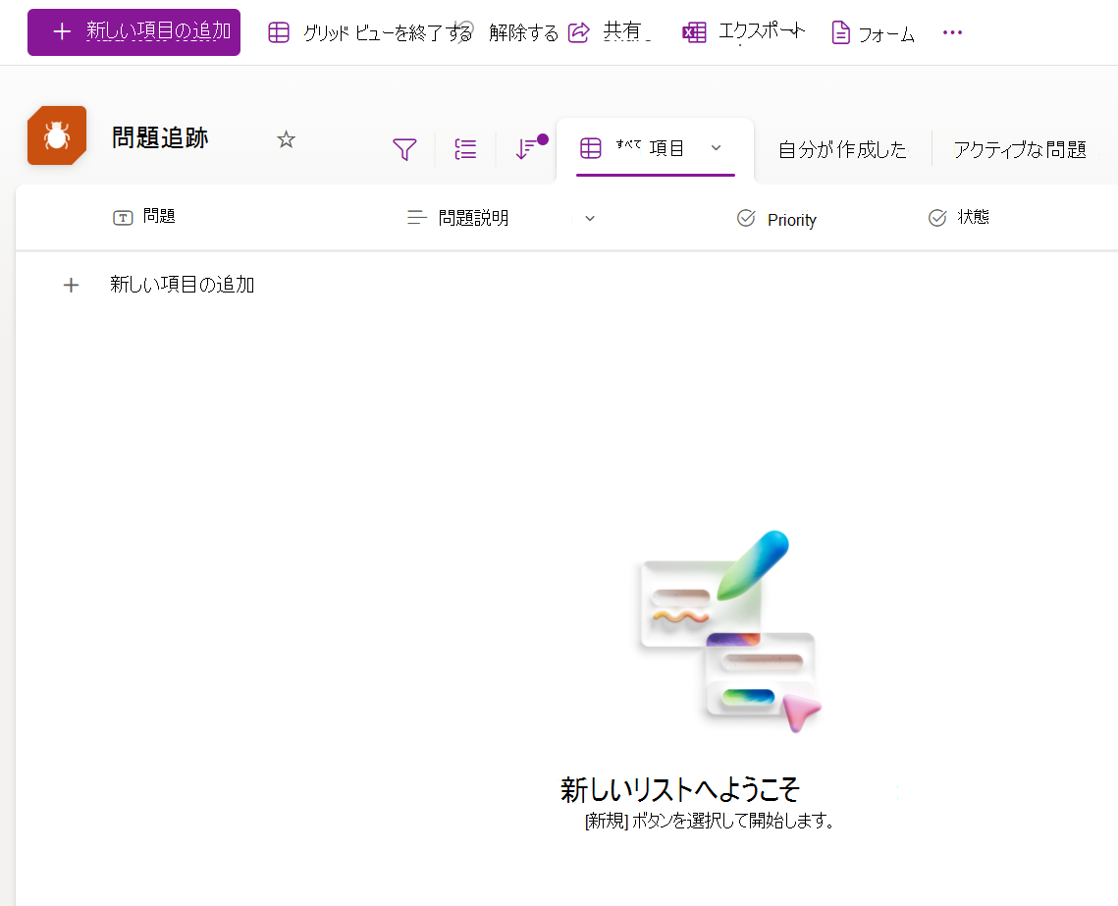Open the 共有 share option
Viewport: 1118px width, 906px height.
point(624,31)
